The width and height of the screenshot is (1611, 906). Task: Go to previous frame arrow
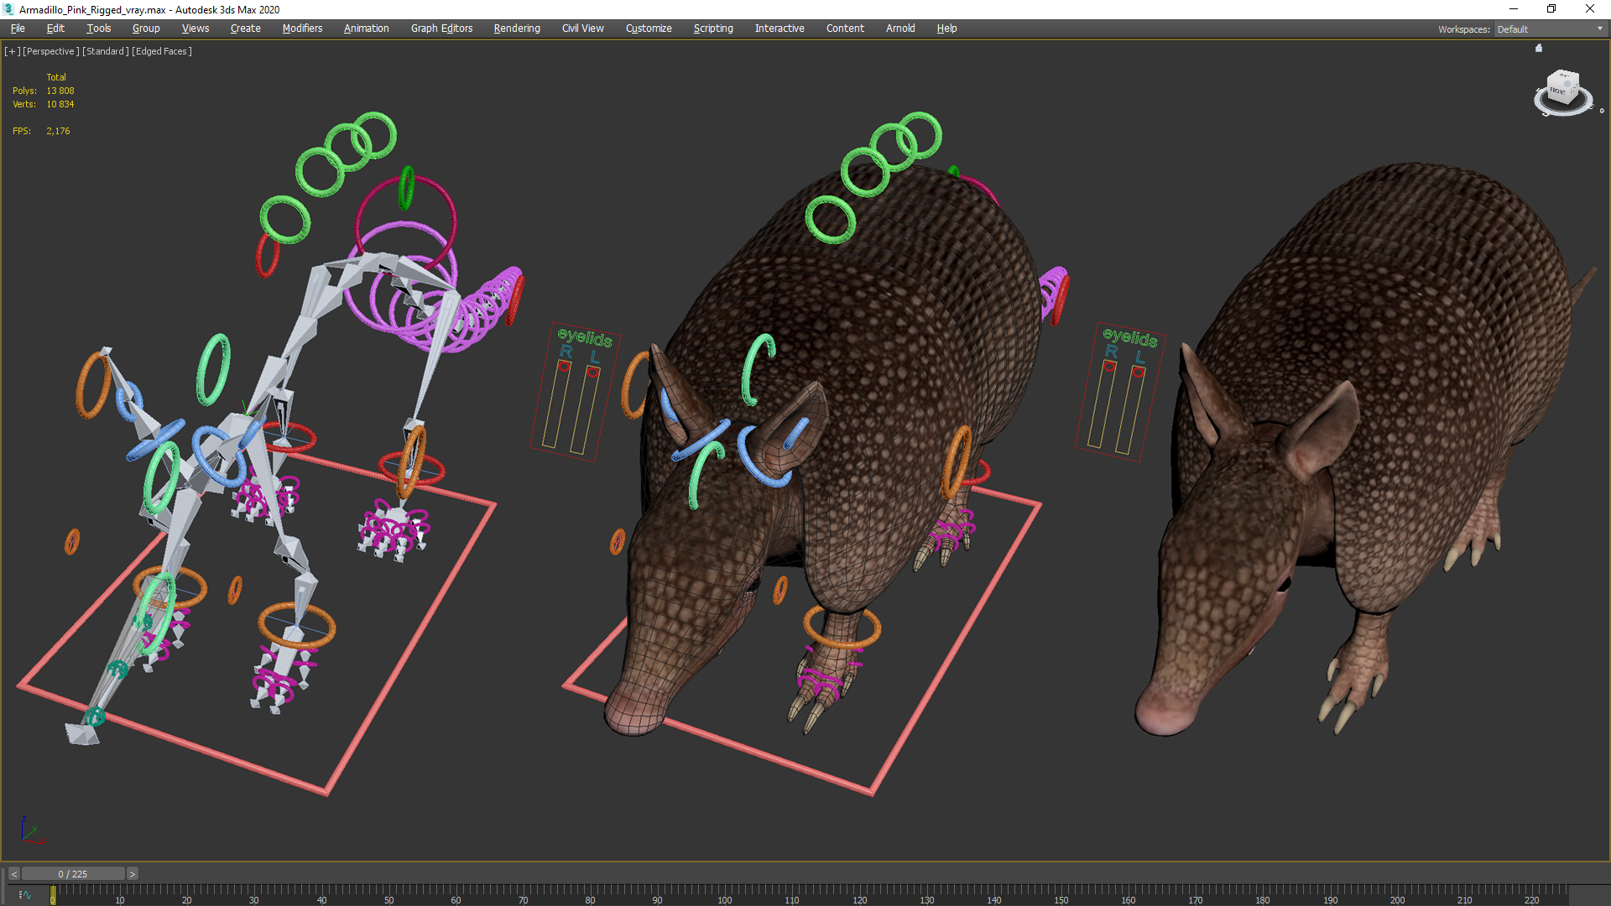(13, 874)
